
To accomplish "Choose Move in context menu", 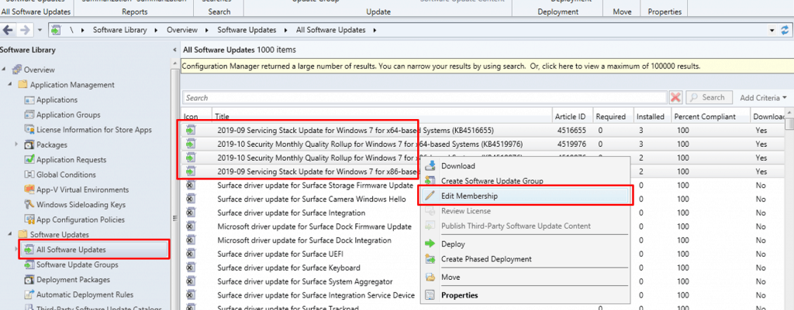I will click(525, 278).
